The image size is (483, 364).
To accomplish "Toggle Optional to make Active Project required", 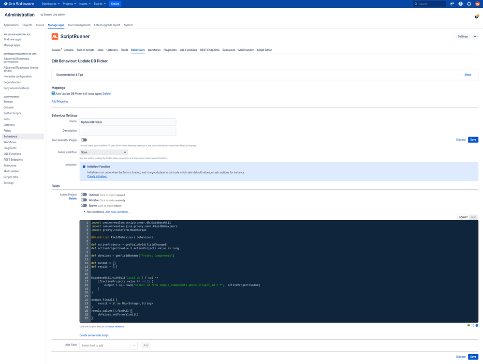I will click(x=83, y=195).
